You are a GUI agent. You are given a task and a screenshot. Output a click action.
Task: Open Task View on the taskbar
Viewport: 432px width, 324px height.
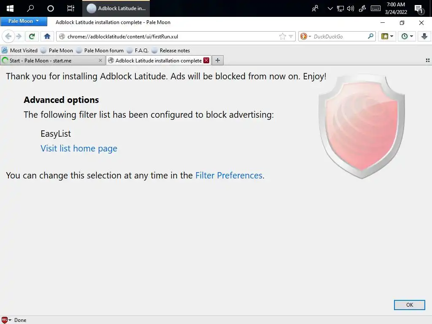[70, 8]
